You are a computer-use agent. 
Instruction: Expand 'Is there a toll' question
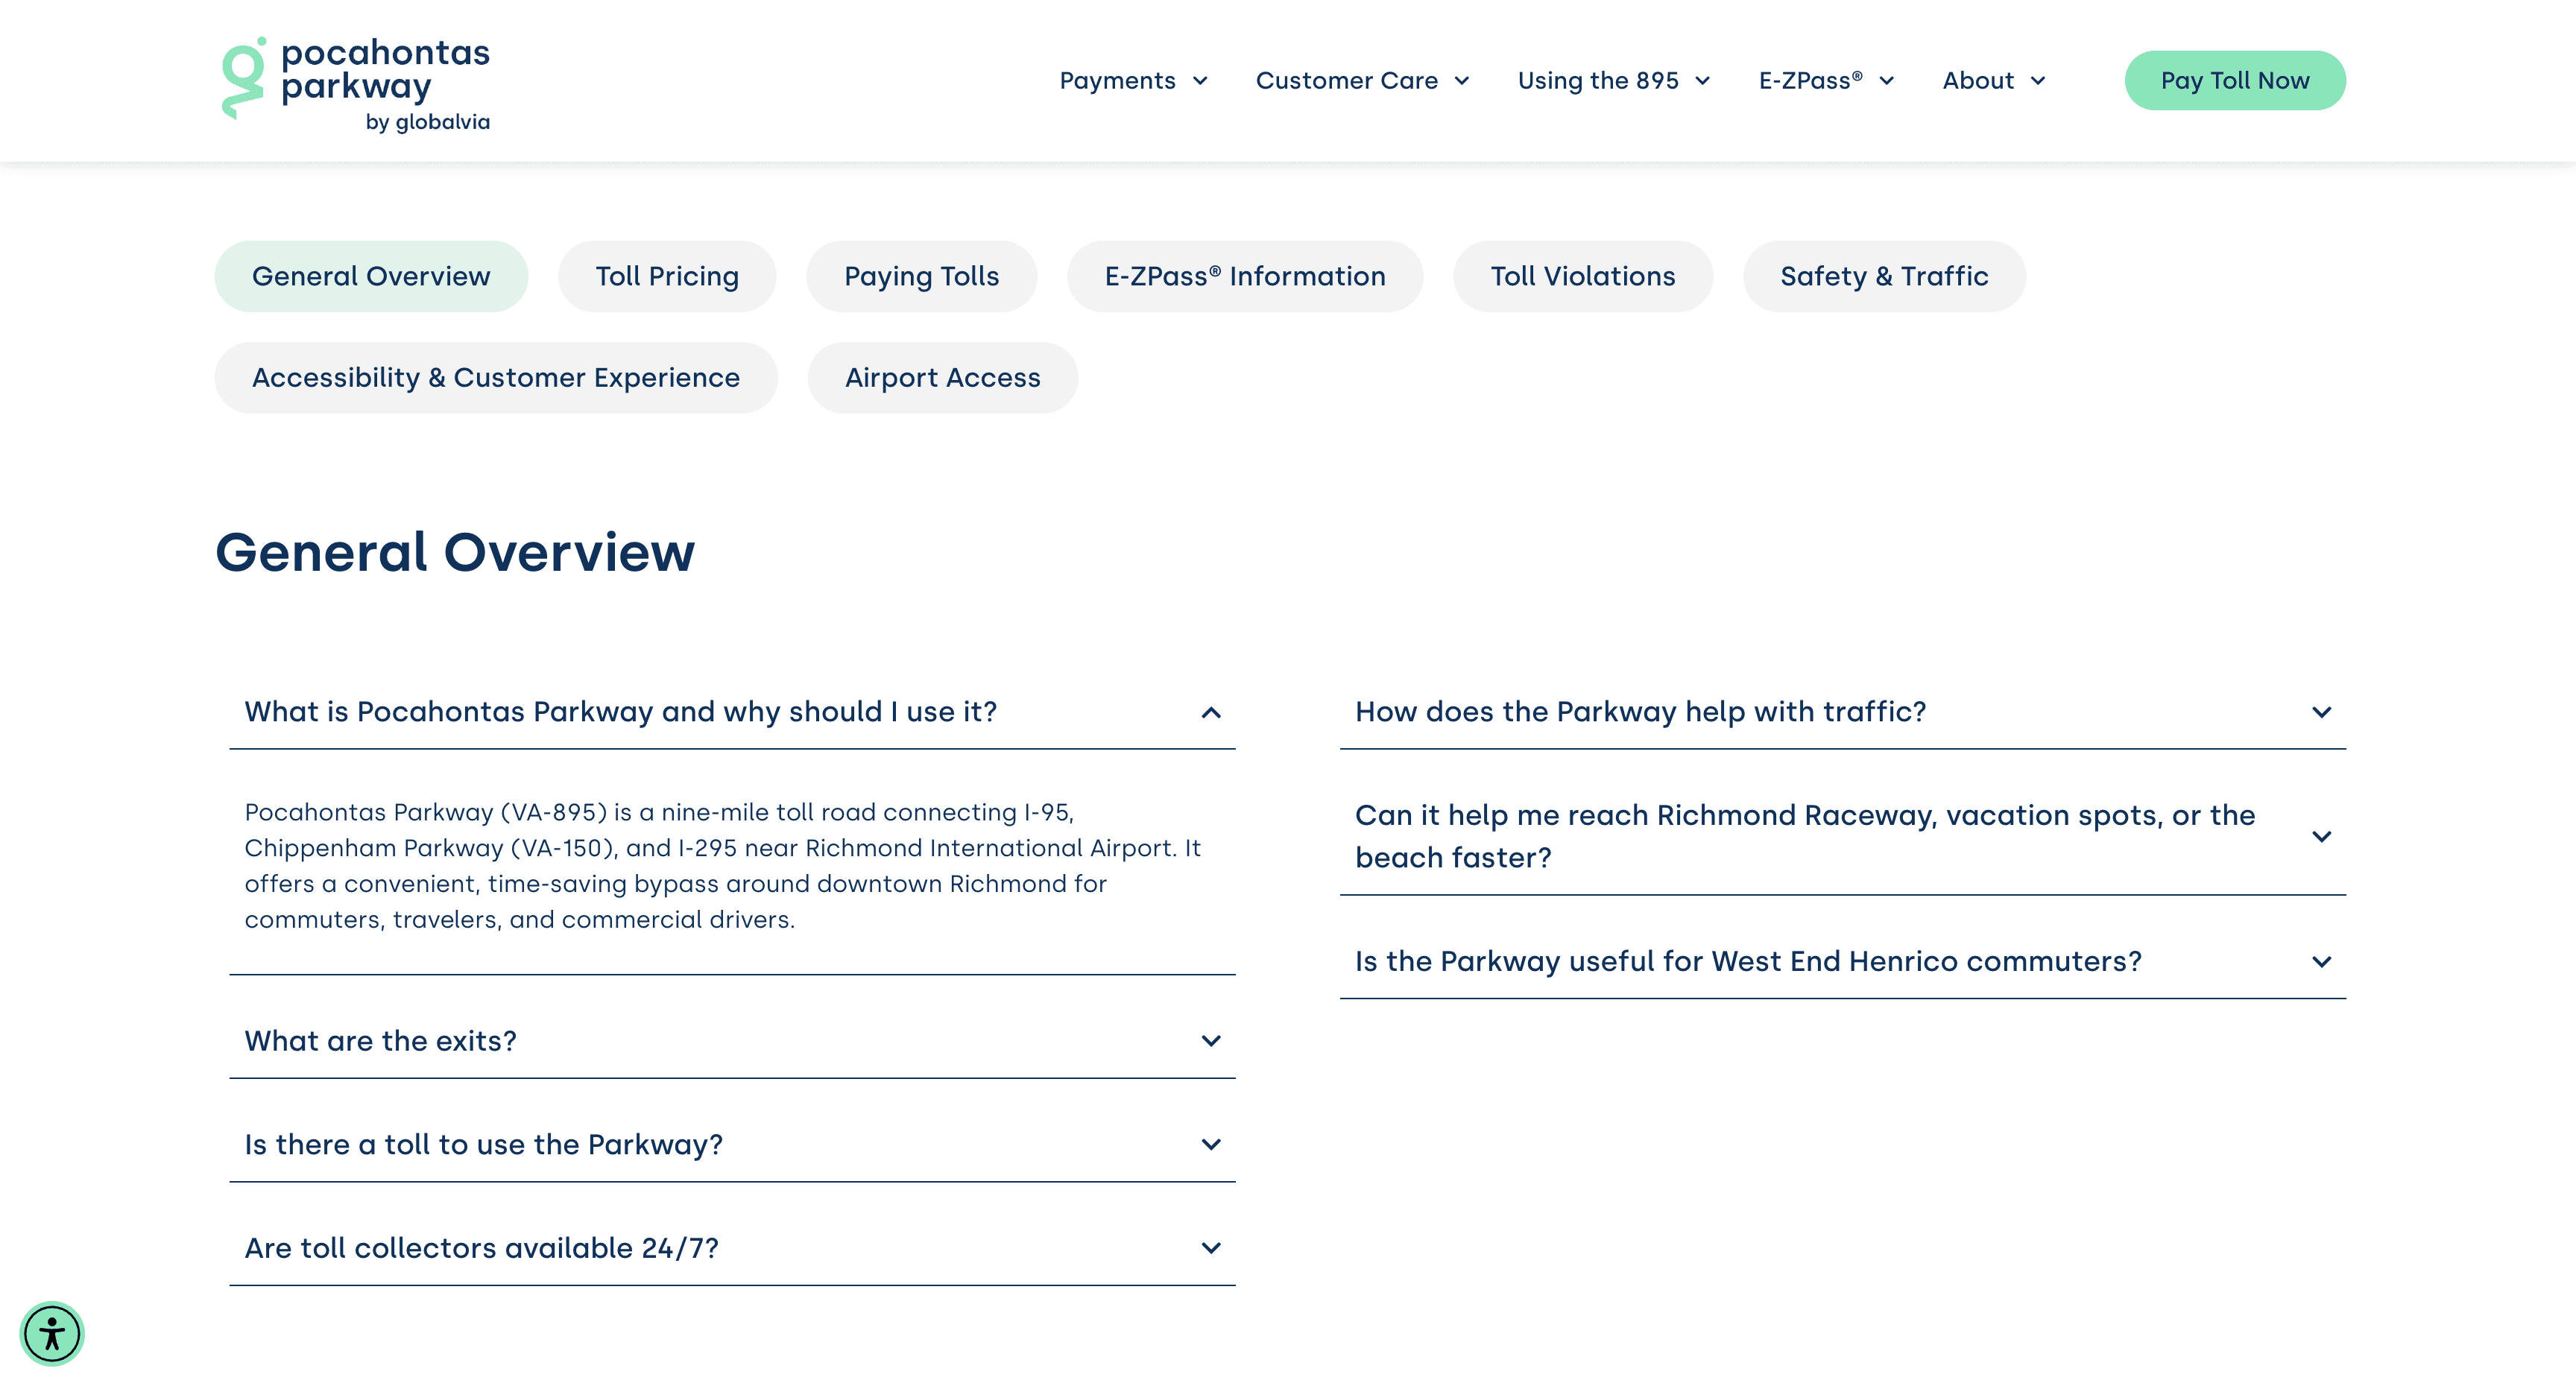click(x=732, y=1145)
